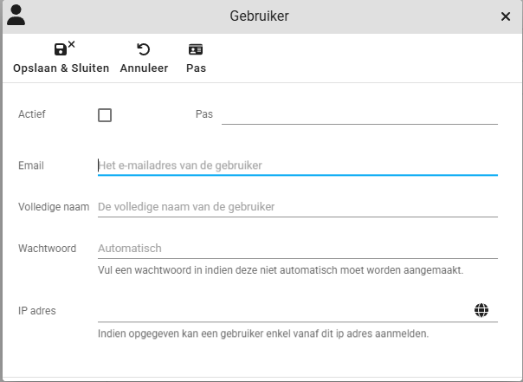This screenshot has width=523, height=382.
Task: Click the Pas toolbar button label
Action: [x=196, y=68]
